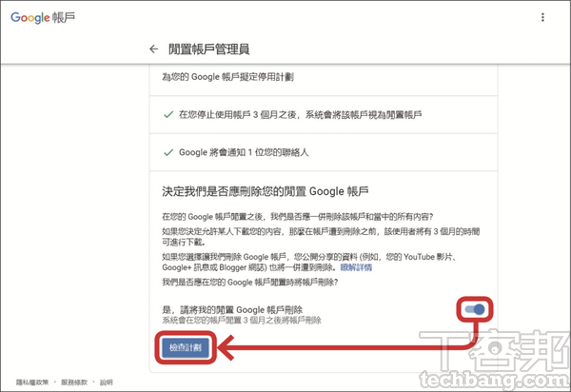Click the '是，請將我的閒置 Google 帳戶刪除' label
Screen dimensions: 571x392
[232, 310]
